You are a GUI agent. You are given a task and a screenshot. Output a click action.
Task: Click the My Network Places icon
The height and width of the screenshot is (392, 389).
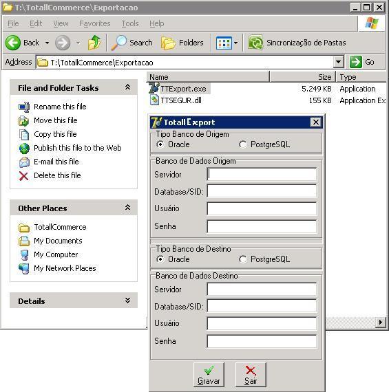pos(24,268)
